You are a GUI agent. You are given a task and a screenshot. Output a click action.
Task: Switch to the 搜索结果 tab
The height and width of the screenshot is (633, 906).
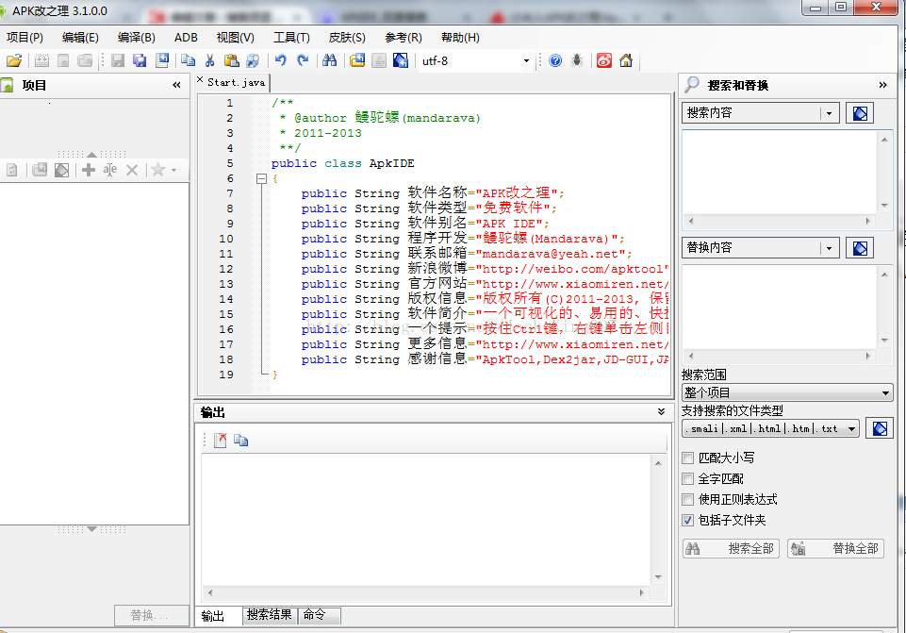[x=270, y=614]
